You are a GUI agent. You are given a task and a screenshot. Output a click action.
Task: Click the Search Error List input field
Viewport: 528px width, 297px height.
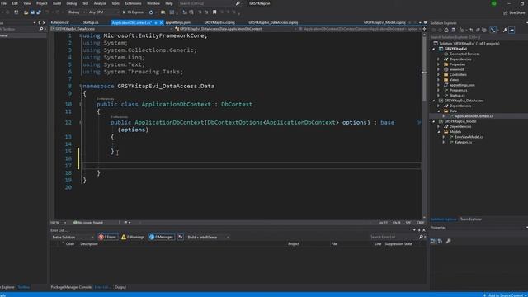[x=393, y=237]
